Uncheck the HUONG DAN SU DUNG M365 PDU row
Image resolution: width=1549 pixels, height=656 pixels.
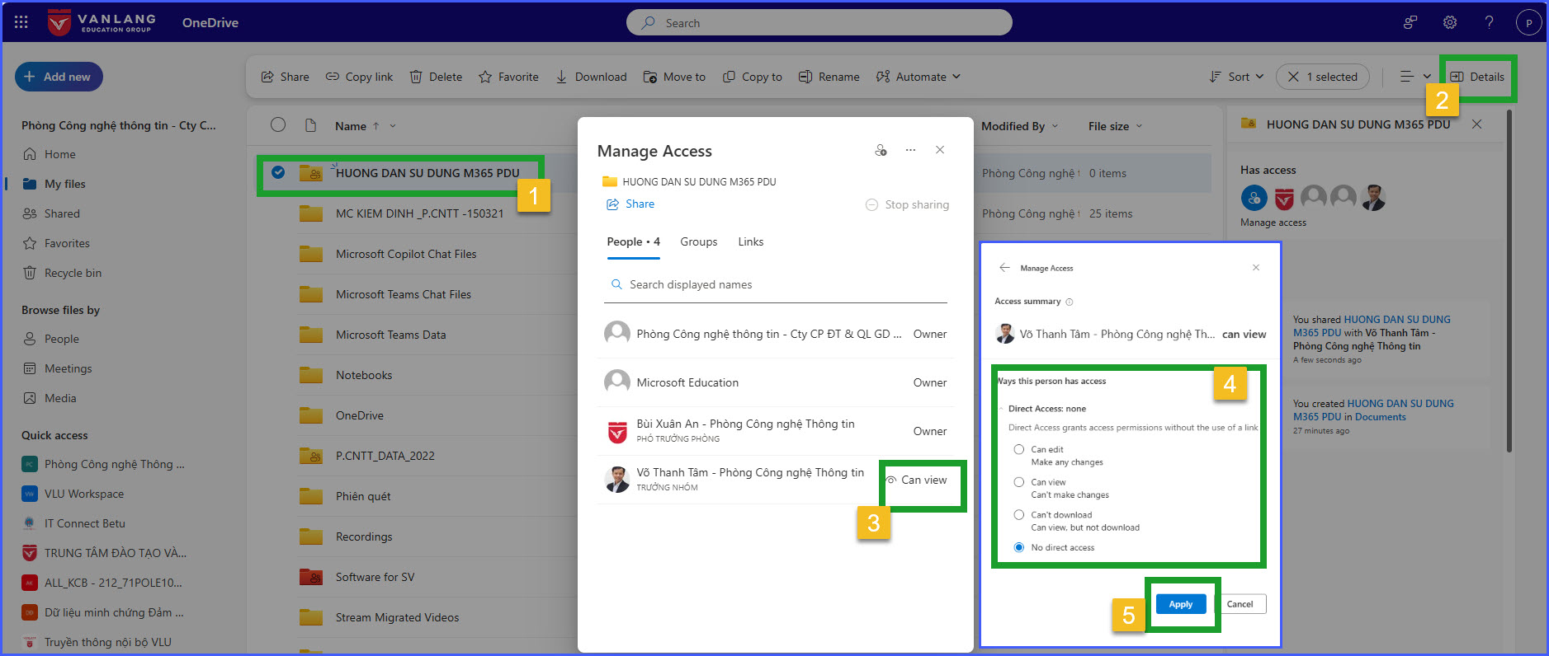pyautogui.click(x=278, y=172)
